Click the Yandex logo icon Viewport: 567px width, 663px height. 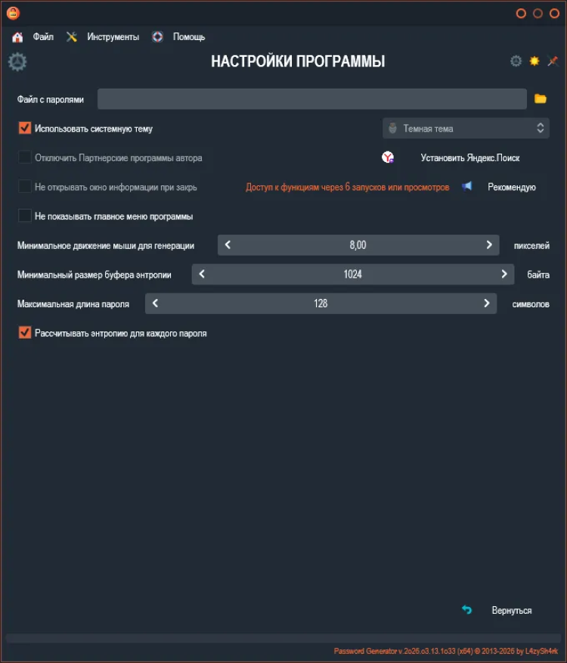point(388,157)
